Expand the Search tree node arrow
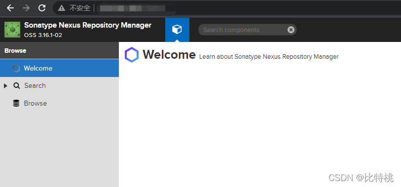The width and height of the screenshot is (401, 187). [x=5, y=86]
